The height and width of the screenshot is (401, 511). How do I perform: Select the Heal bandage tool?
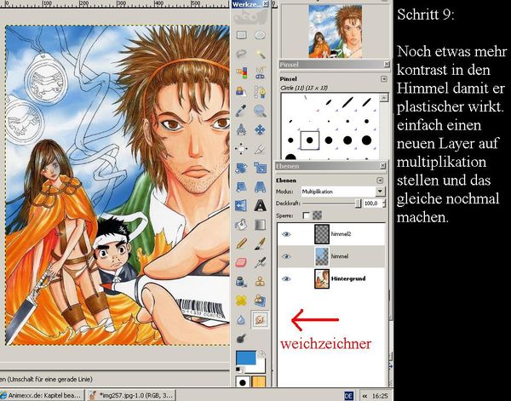(x=241, y=301)
